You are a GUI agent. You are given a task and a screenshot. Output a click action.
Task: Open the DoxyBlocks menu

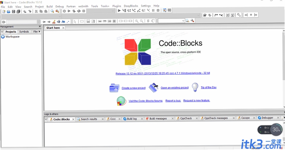(x=131, y=6)
